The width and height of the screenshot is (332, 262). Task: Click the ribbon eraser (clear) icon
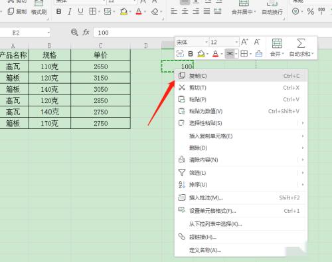pyautogui.click(x=155, y=11)
